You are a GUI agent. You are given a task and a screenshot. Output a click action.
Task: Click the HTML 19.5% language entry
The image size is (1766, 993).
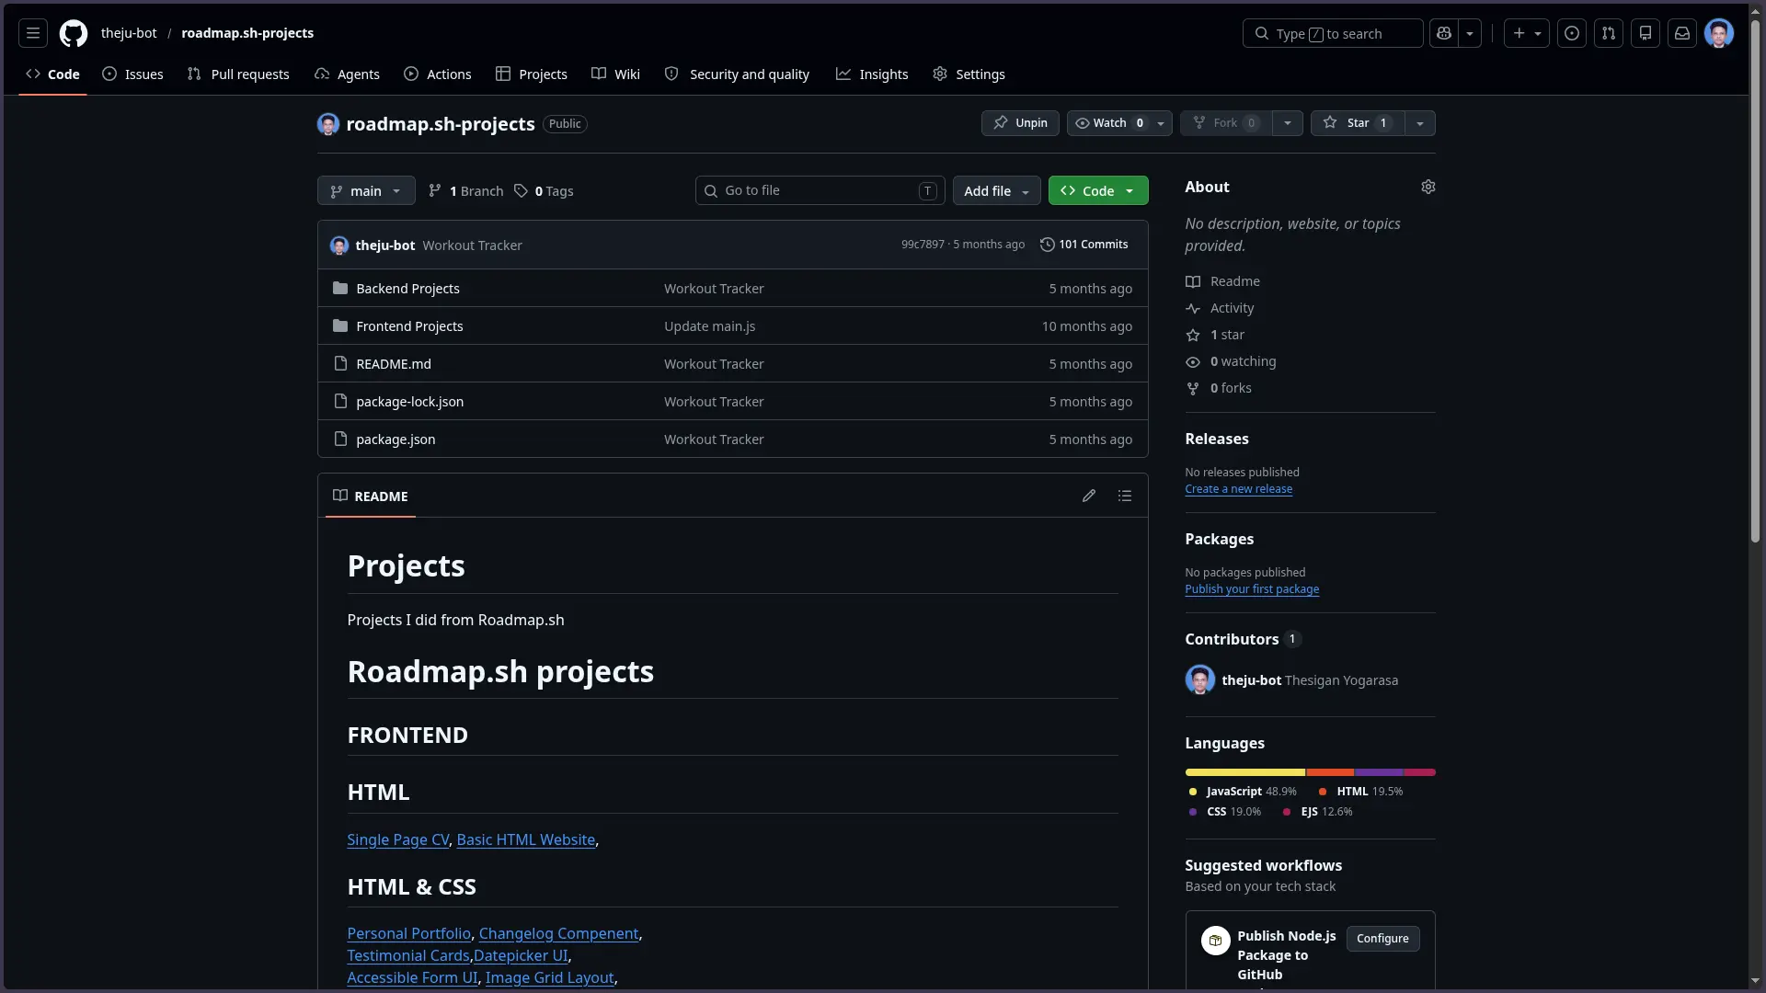click(1360, 792)
